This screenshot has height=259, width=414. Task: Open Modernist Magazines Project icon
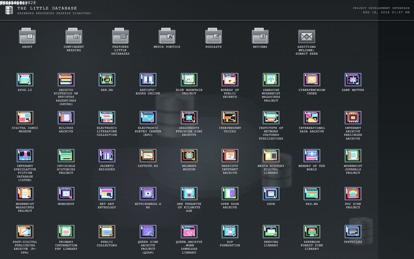click(25, 193)
